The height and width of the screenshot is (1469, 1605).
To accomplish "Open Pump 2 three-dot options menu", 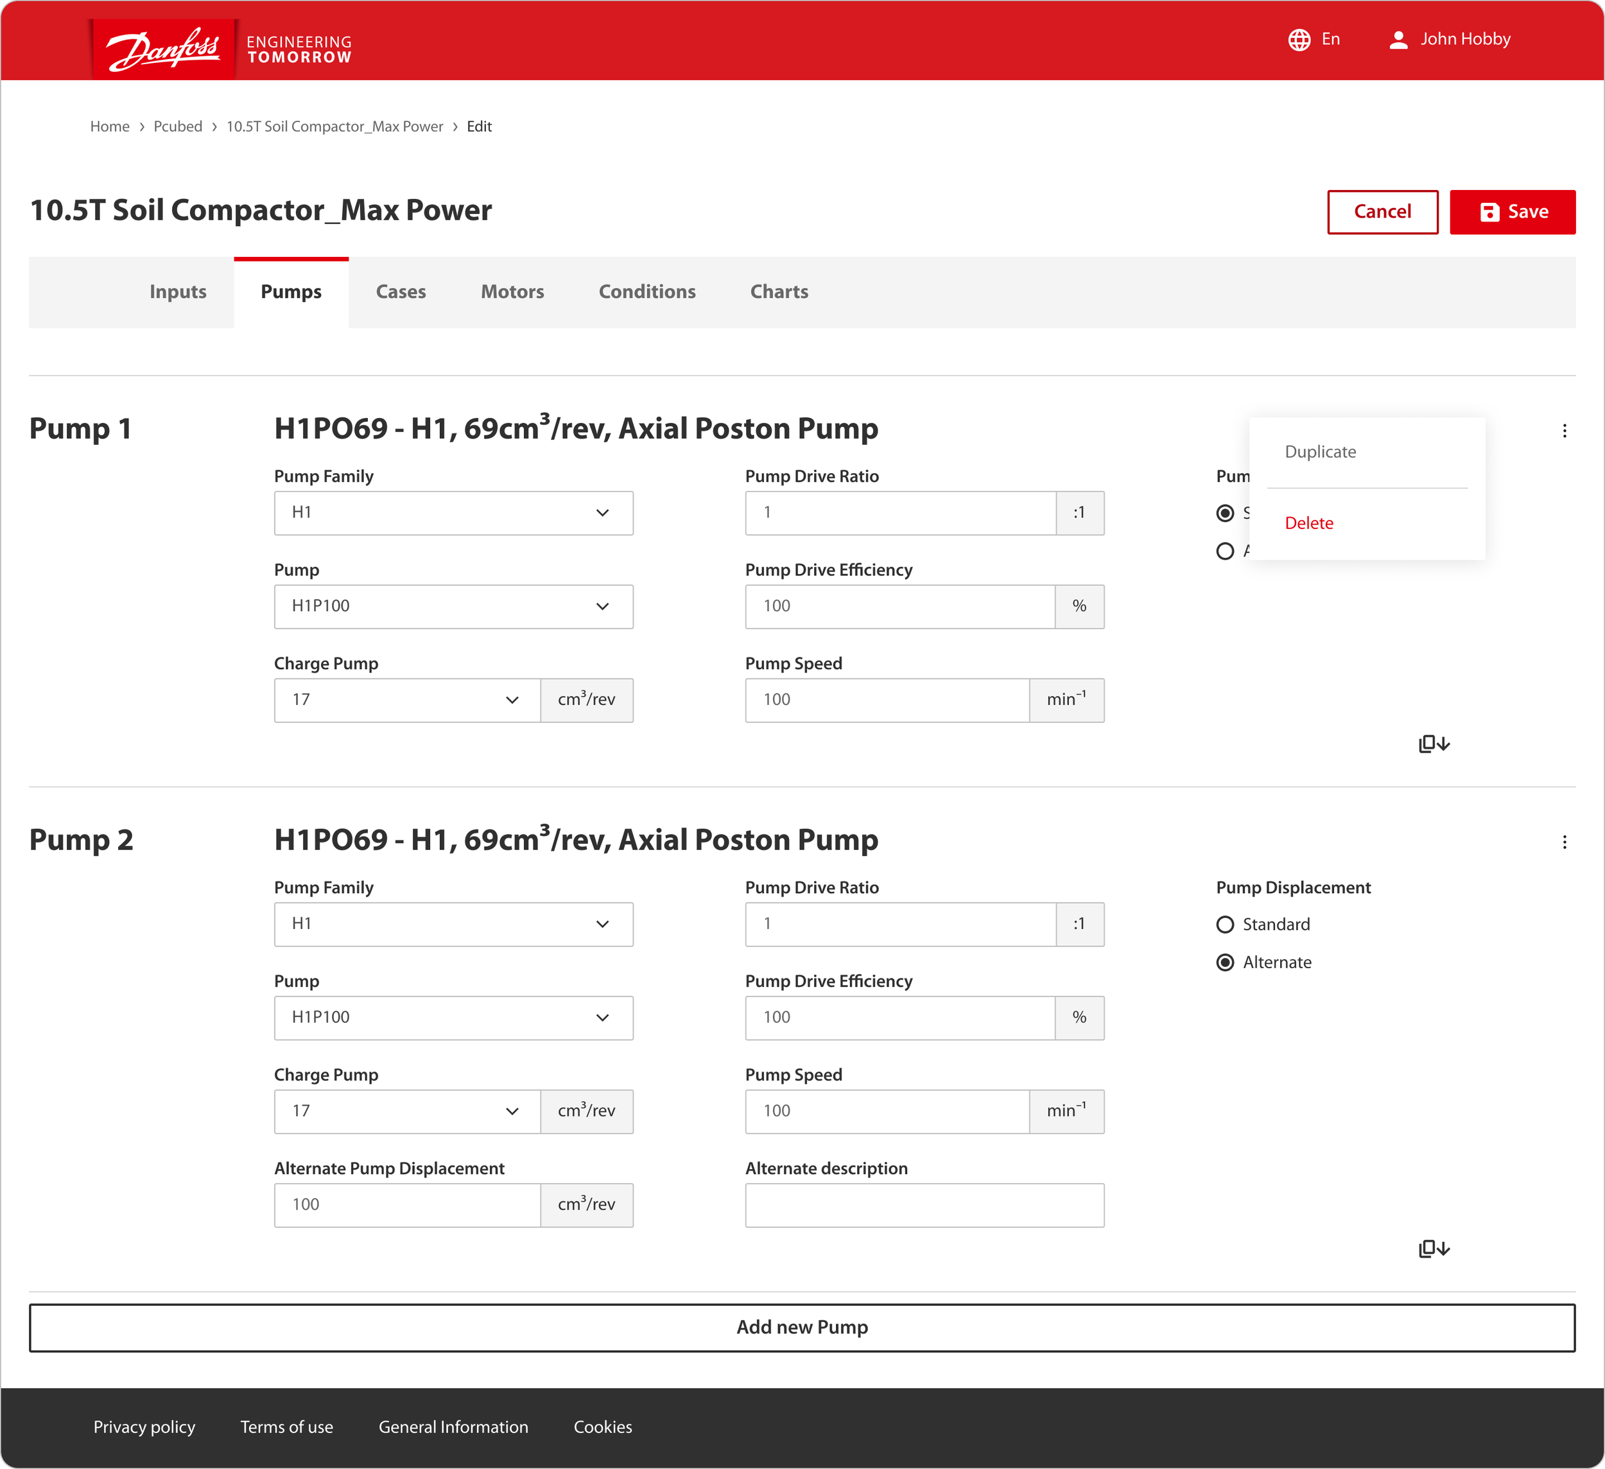I will tap(1564, 842).
